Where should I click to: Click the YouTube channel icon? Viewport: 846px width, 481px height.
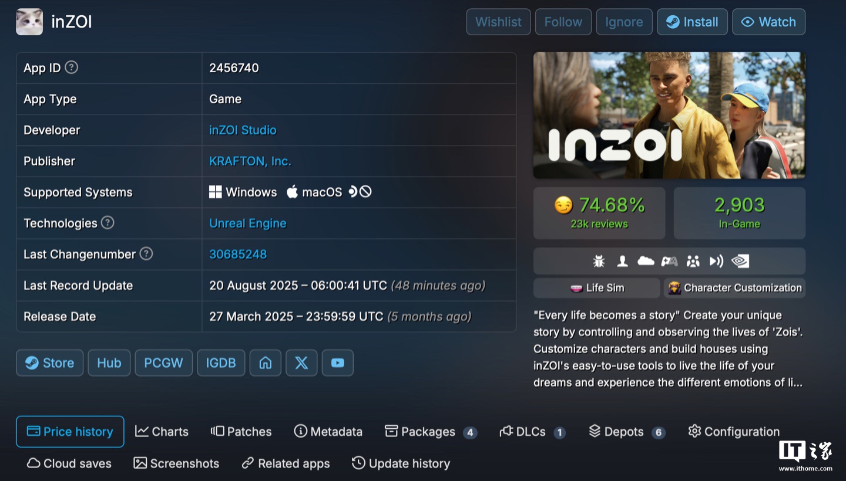pos(337,363)
